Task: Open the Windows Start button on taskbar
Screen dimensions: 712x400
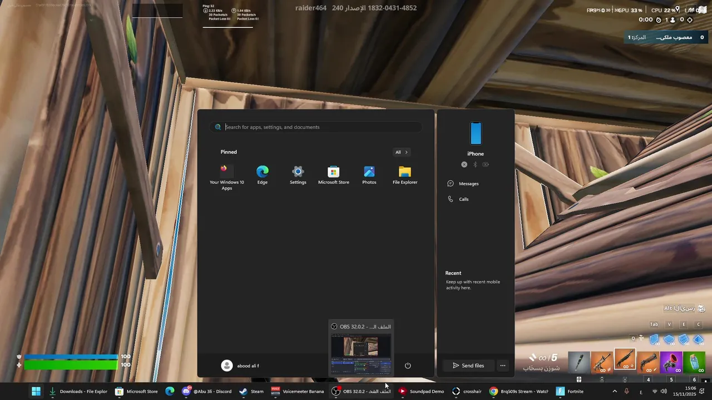Action: pyautogui.click(x=36, y=391)
